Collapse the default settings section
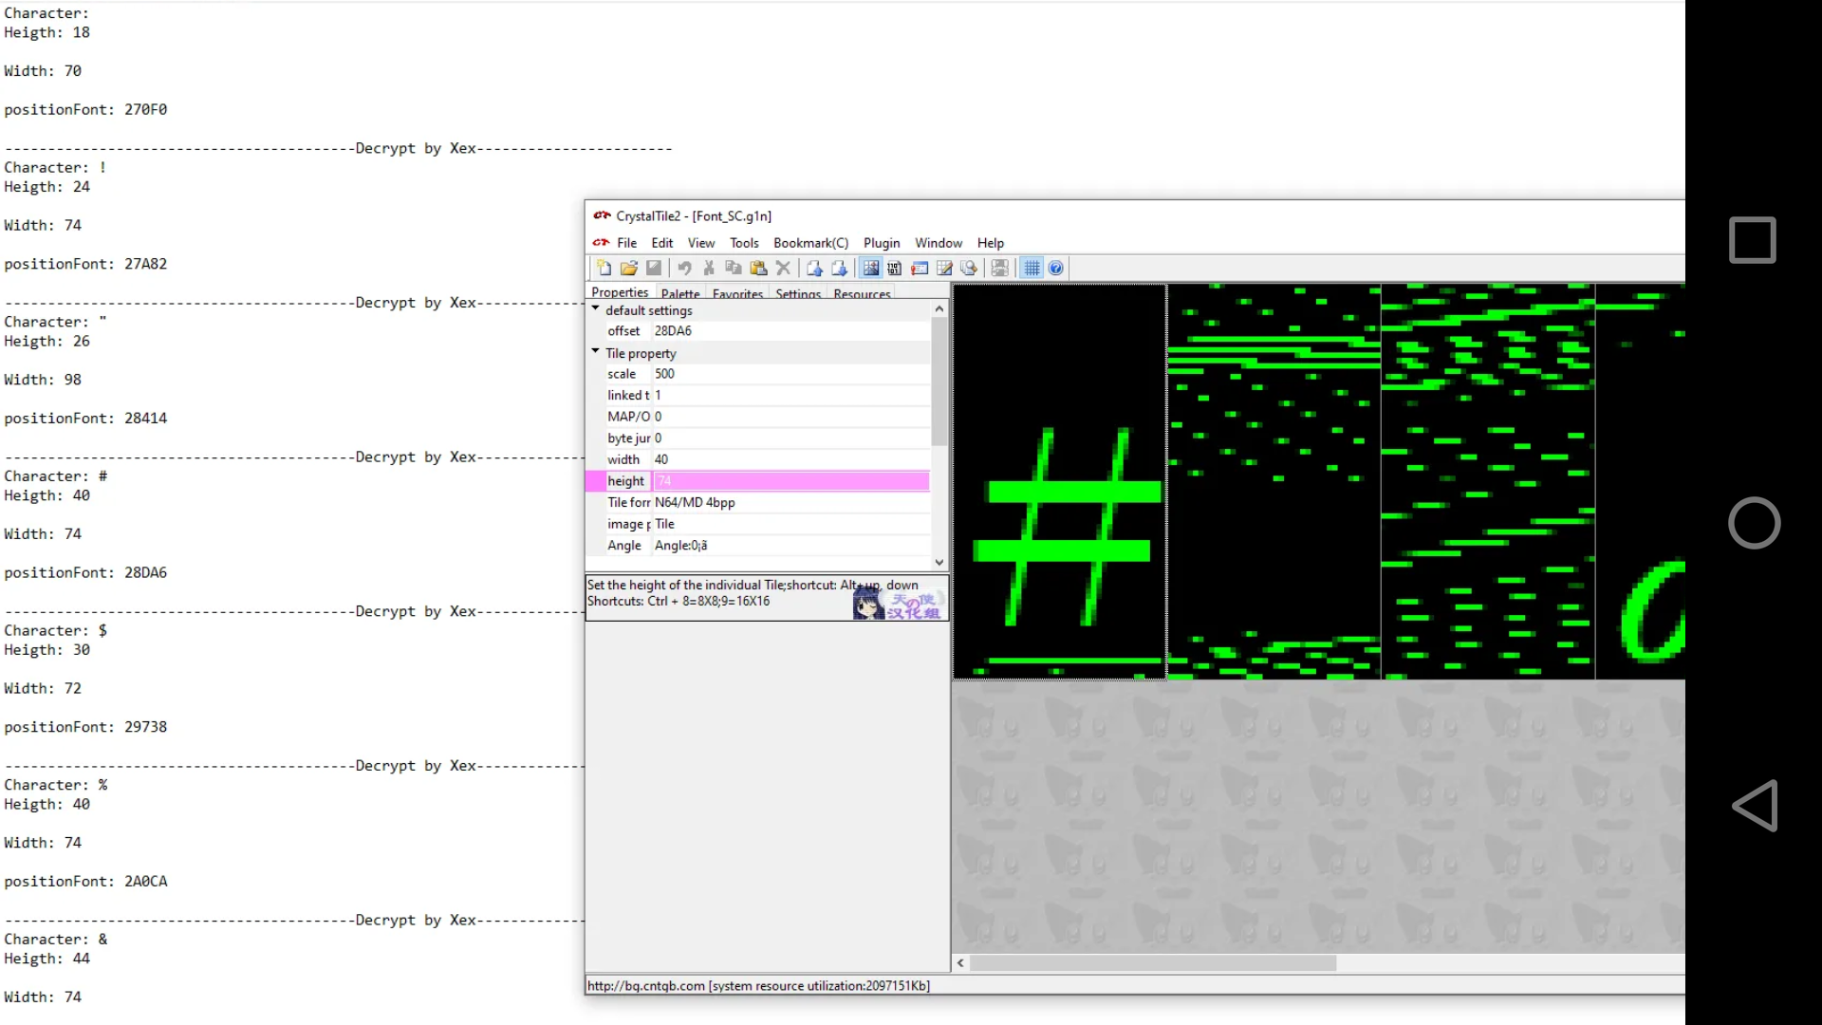Viewport: 1822px width, 1025px height. click(596, 309)
